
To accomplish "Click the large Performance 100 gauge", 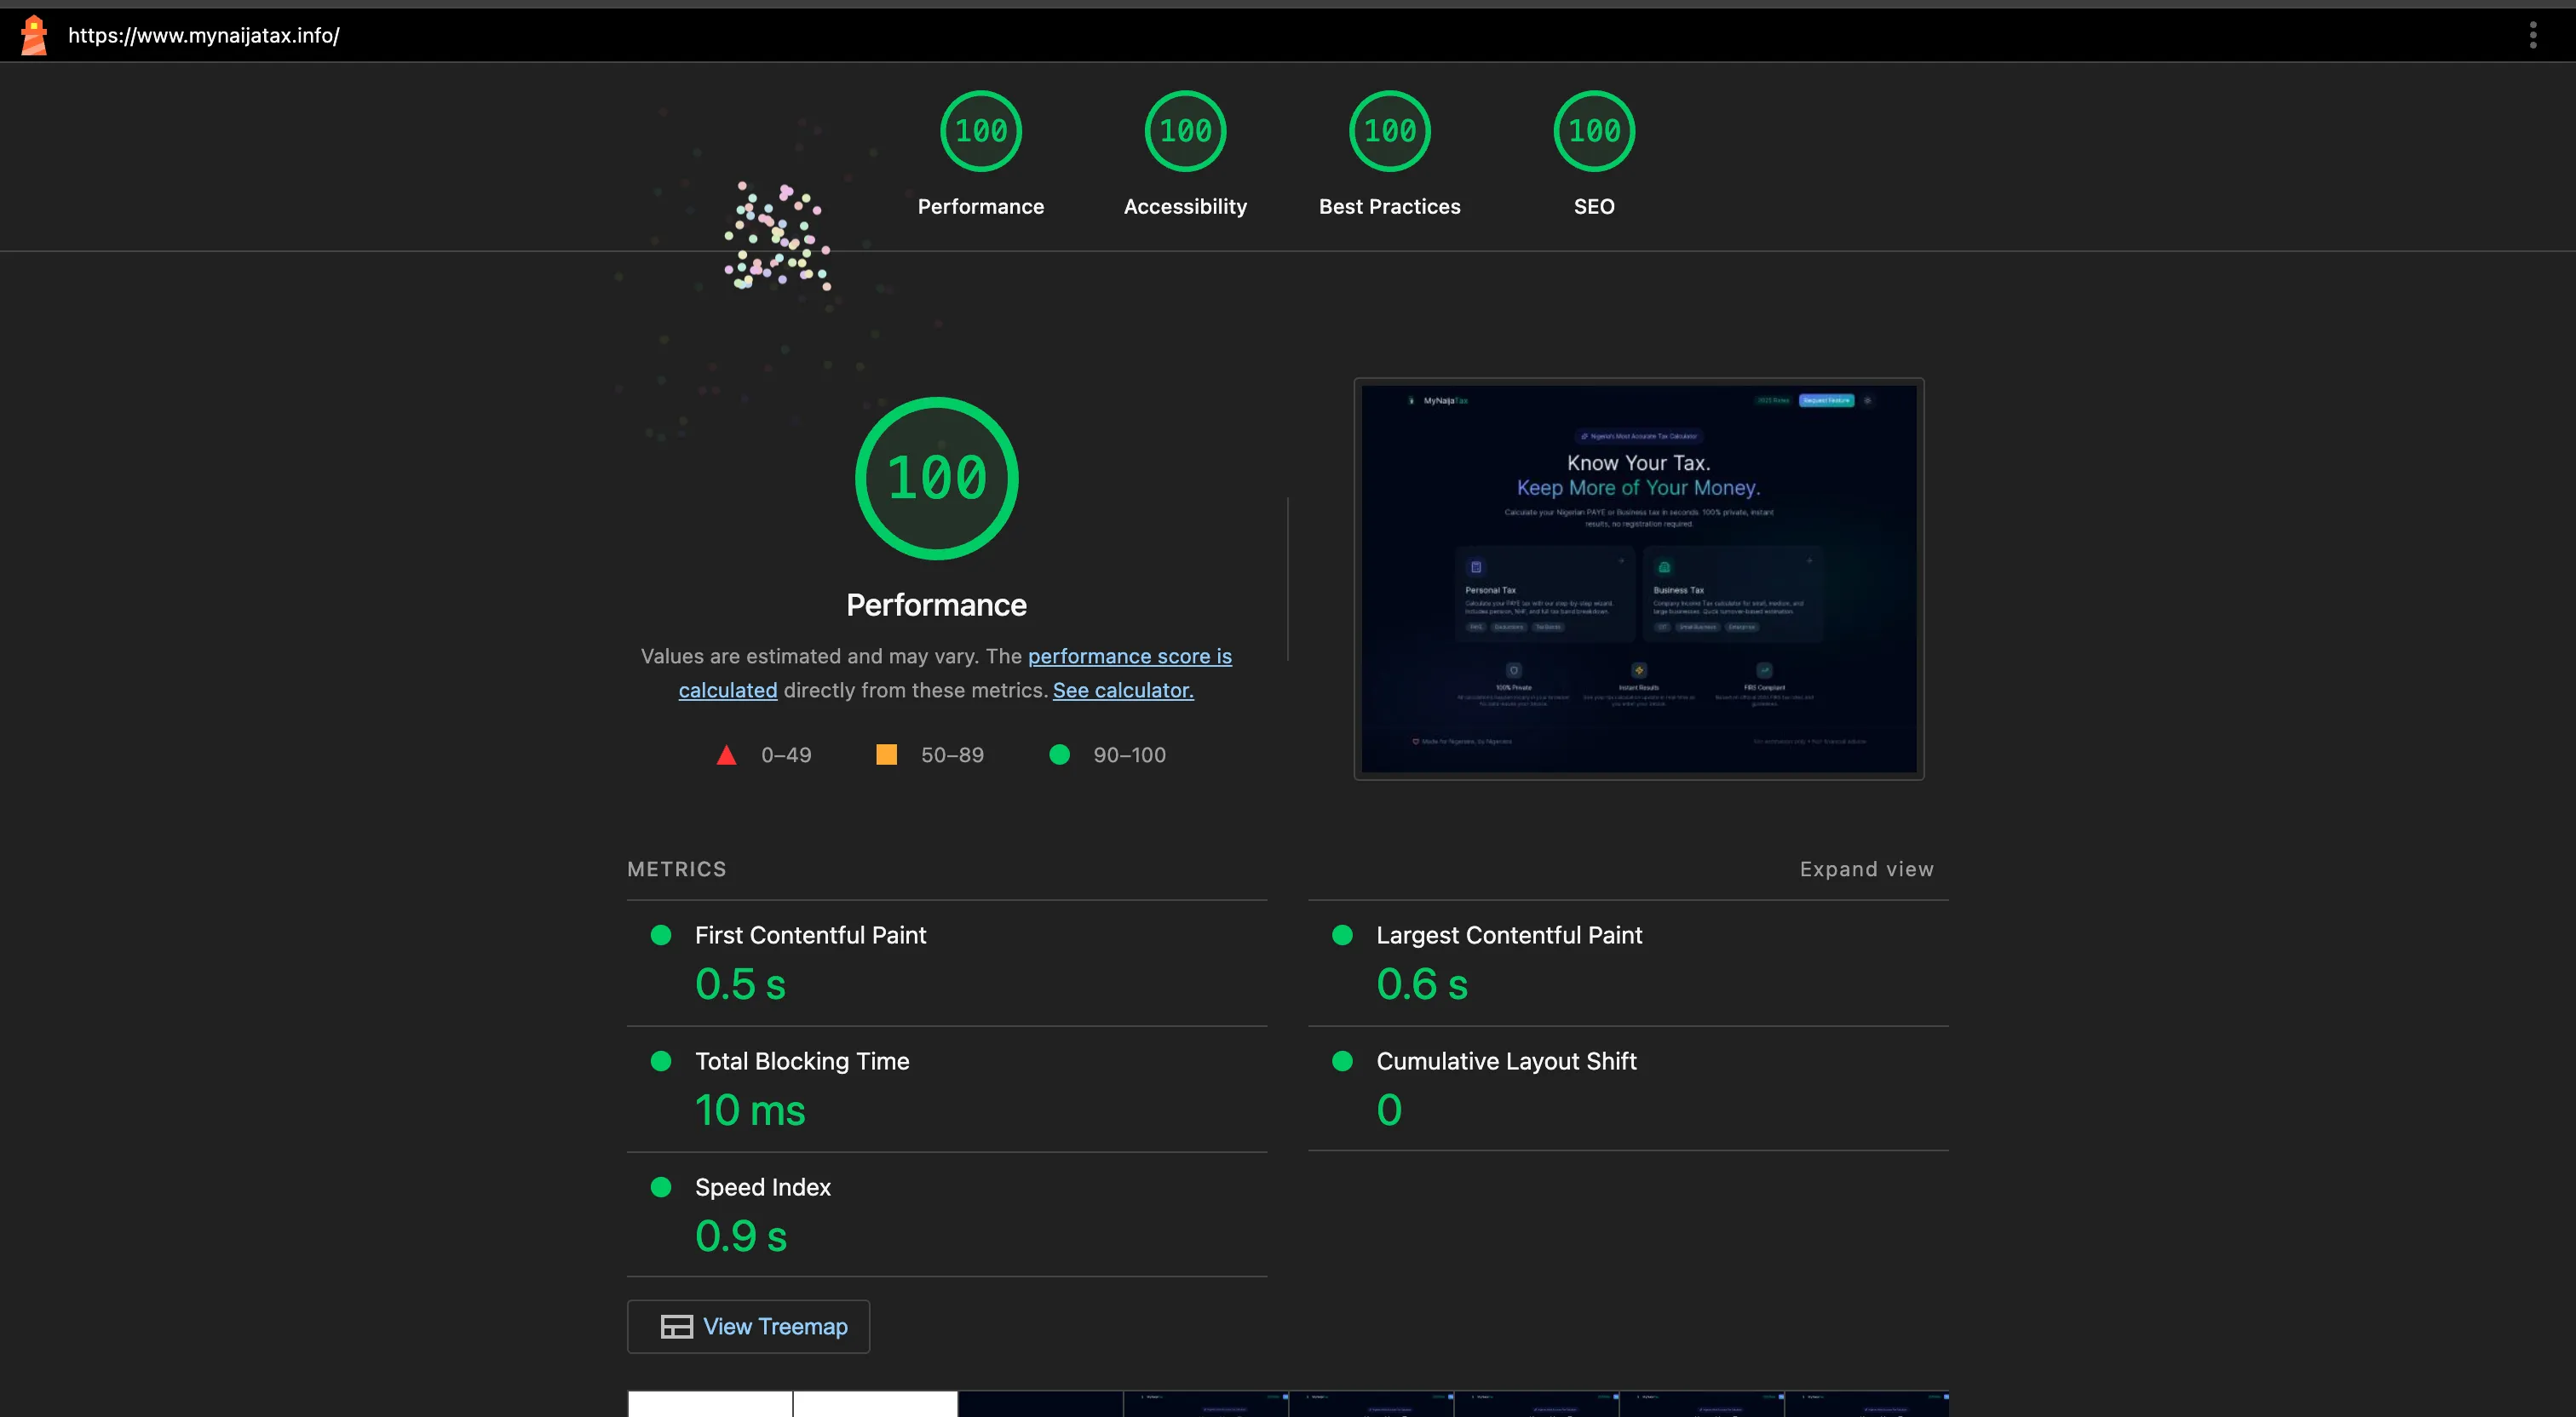I will click(x=936, y=478).
